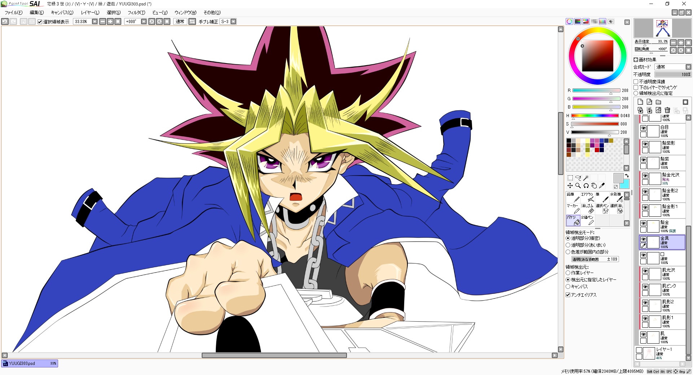693x375 pixels.
Task: Click the 通常 display mode button
Action: pyautogui.click(x=180, y=22)
